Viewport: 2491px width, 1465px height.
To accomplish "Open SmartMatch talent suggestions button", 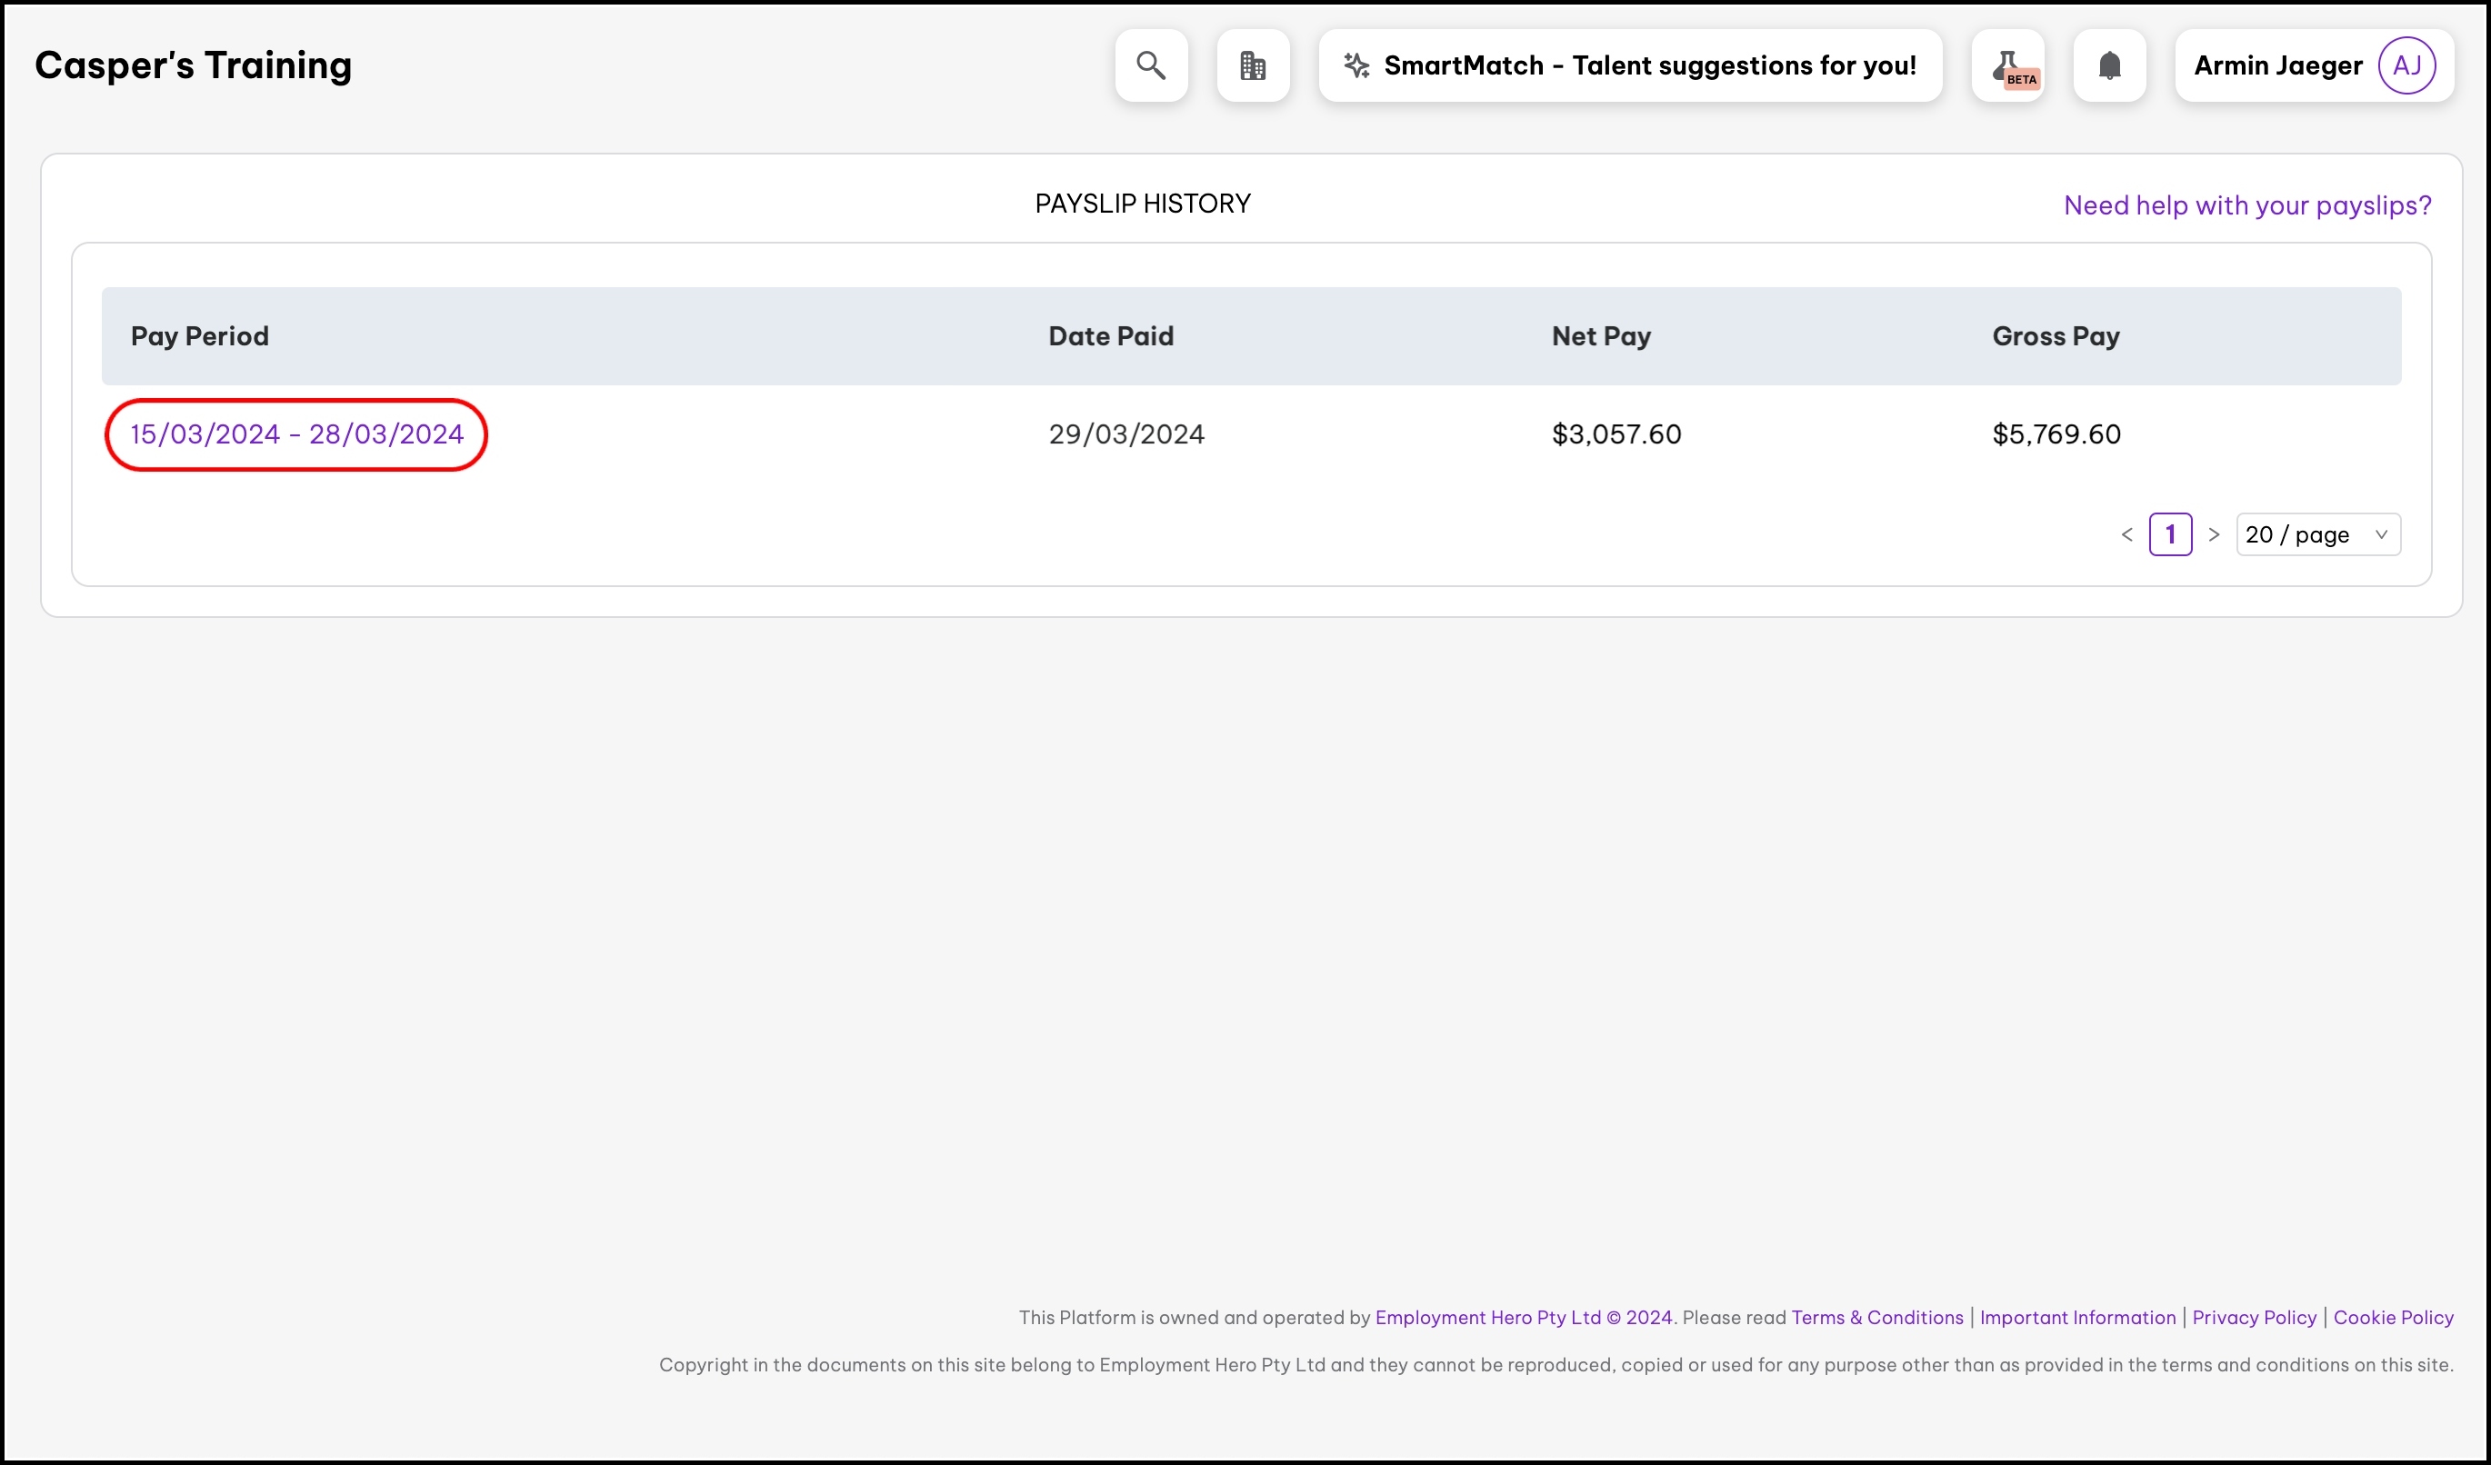I will point(1649,65).
